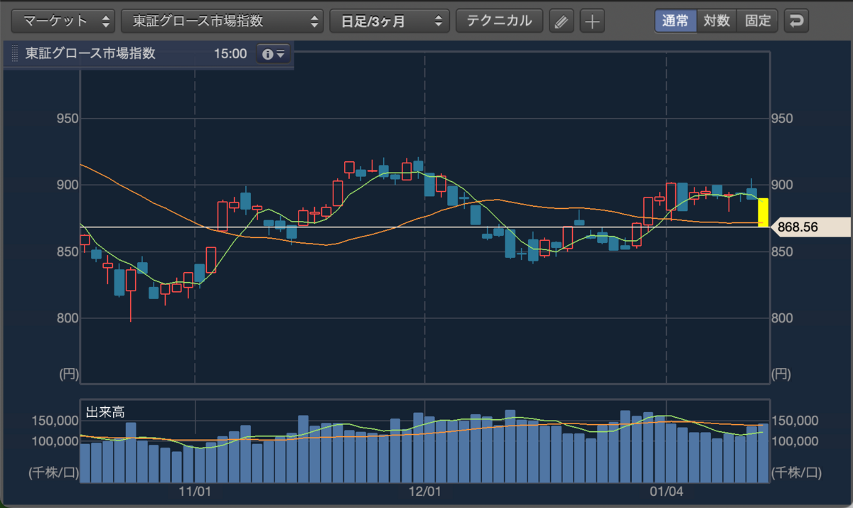The image size is (853, 508).
Task: Click the 東証グロース市場指数 panel title
Action: pyautogui.click(x=90, y=53)
